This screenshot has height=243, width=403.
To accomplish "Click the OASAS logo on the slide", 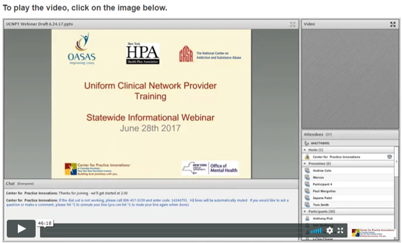I will [82, 49].
